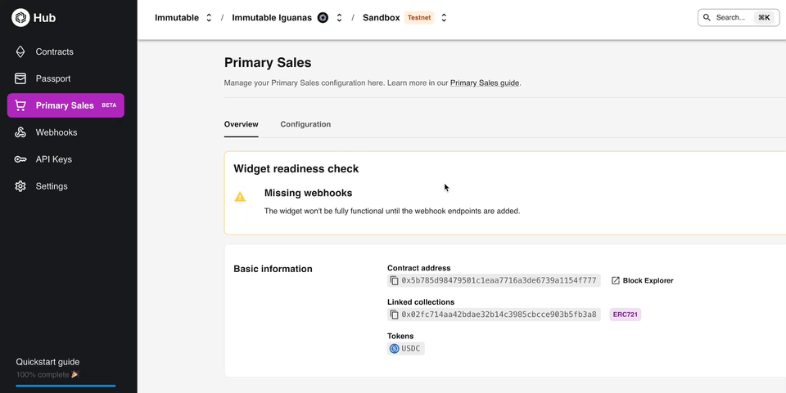The width and height of the screenshot is (786, 393).
Task: Click the Hub logo icon
Action: [20, 17]
